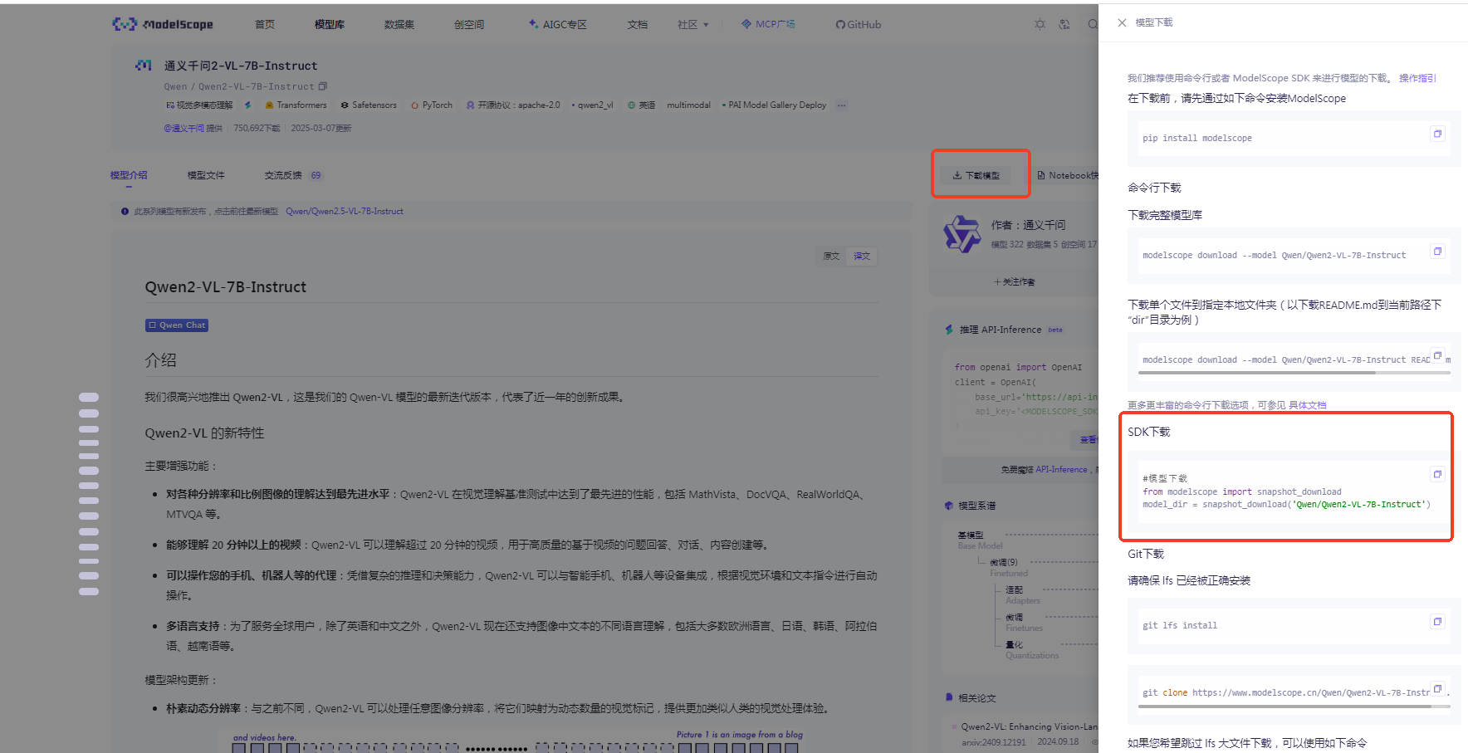Switch README to 原文
Image resolution: width=1468 pixels, height=753 pixels.
point(831,256)
